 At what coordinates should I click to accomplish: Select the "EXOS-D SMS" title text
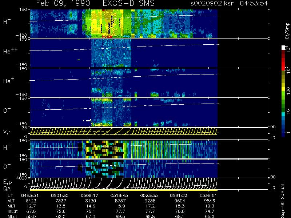tap(129, 3)
